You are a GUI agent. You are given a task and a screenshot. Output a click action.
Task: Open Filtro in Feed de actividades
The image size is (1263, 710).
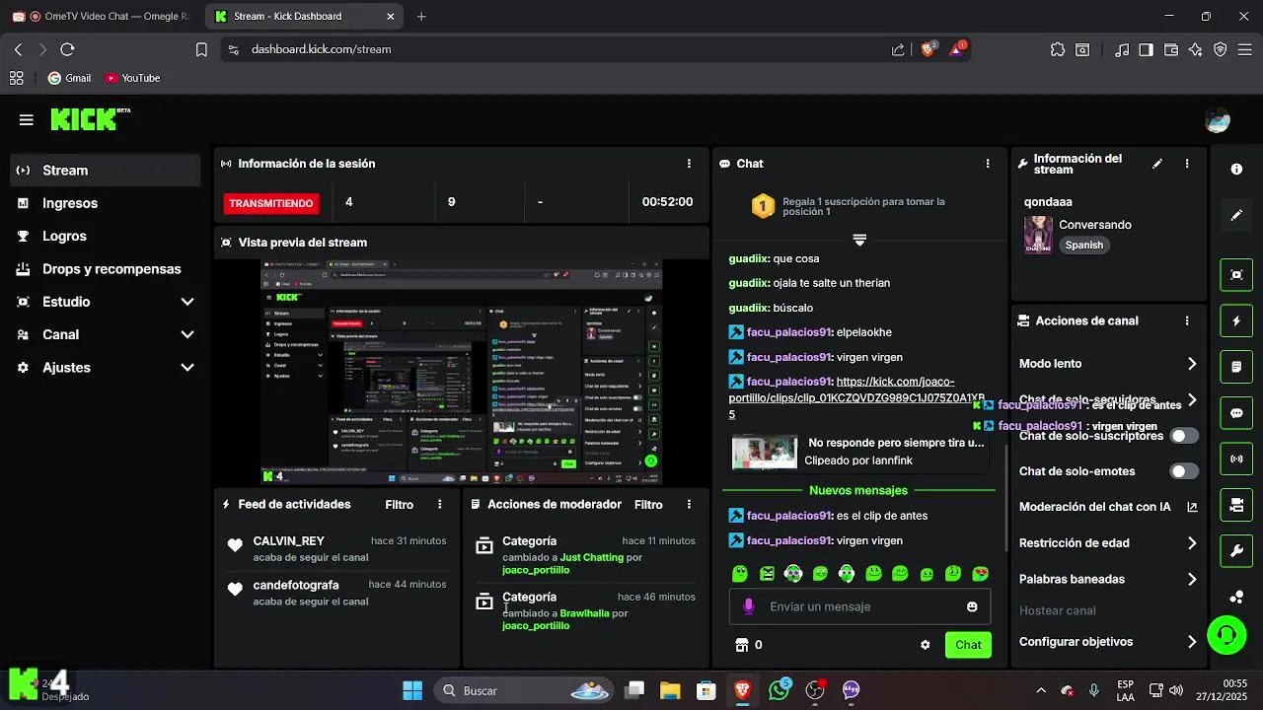click(x=399, y=504)
